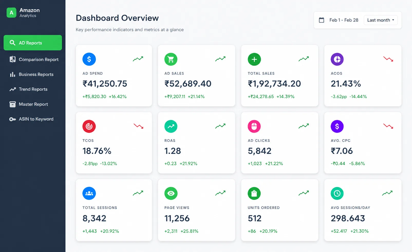Viewport: 412px width, 252px height.
Task: Click the Avg. CPC value ₹7.06
Action: 342,151
